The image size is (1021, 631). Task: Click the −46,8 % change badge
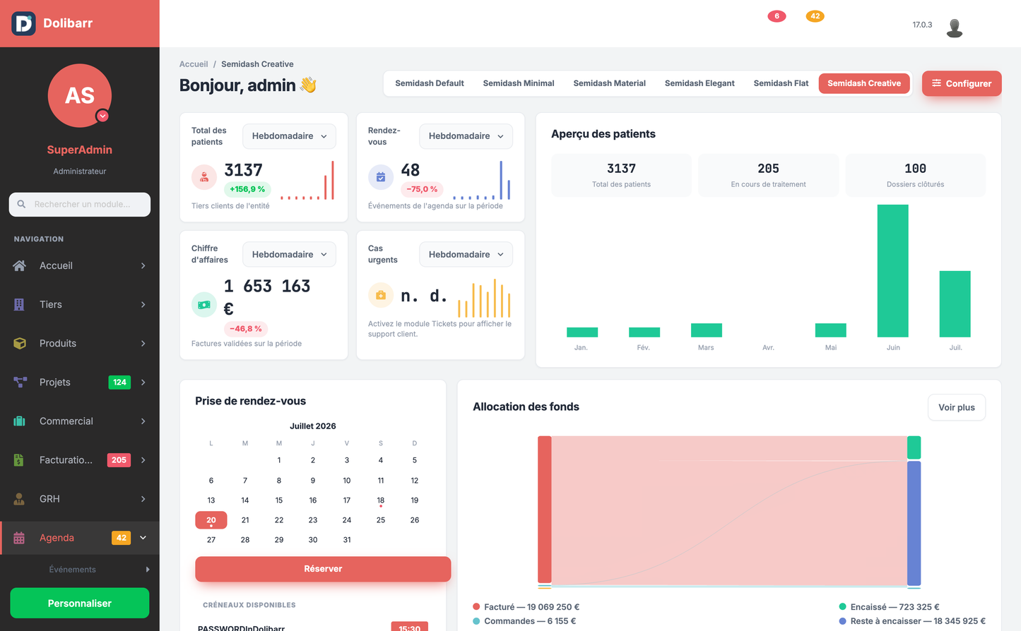click(246, 329)
